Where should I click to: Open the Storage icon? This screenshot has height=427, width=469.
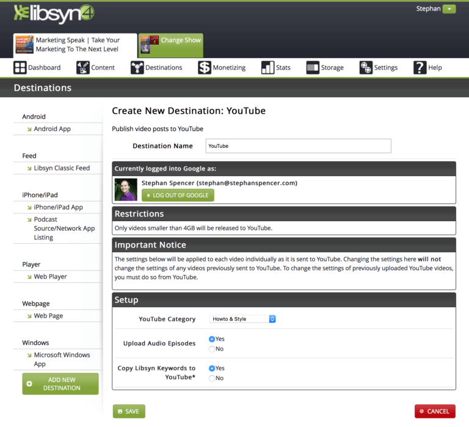coord(313,68)
